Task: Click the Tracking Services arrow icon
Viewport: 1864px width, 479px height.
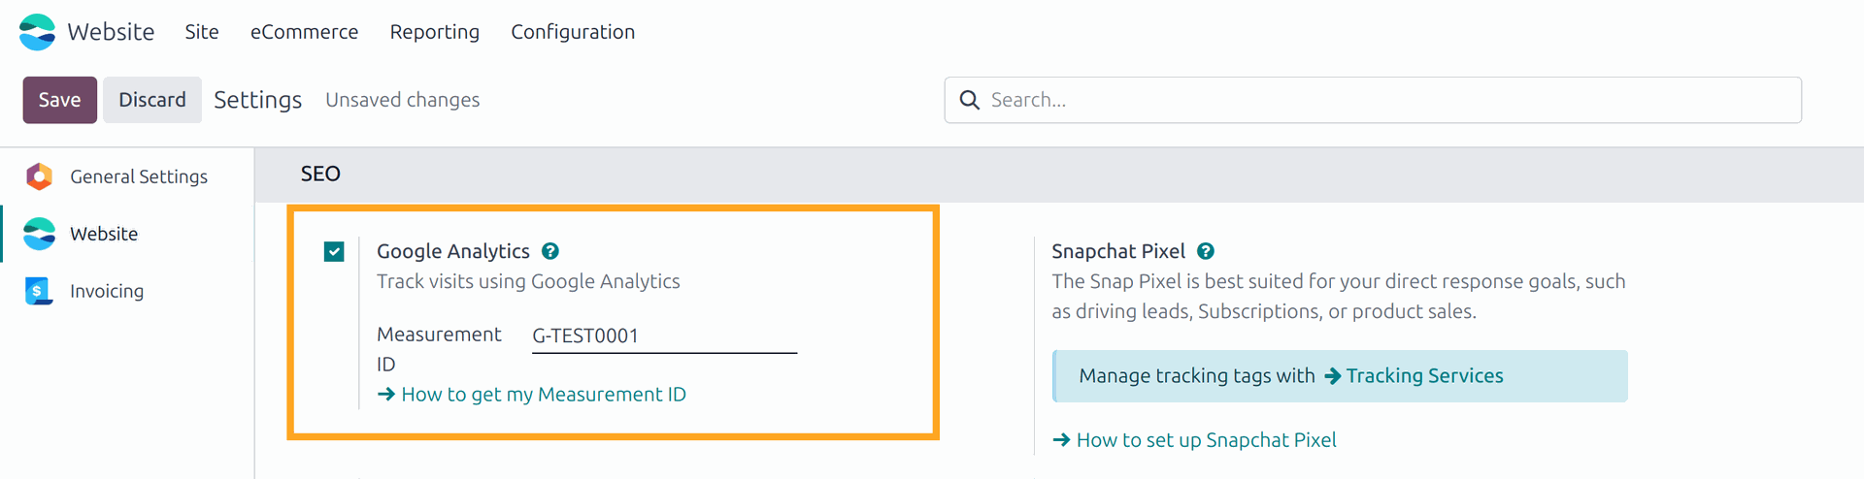Action: pyautogui.click(x=1333, y=376)
